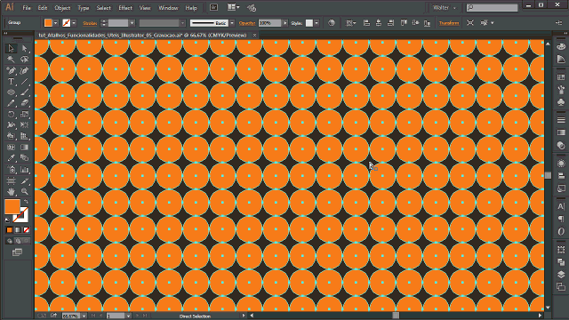The image size is (569, 320).
Task: Open the zoom level dropdown in status bar
Action: coord(84,316)
